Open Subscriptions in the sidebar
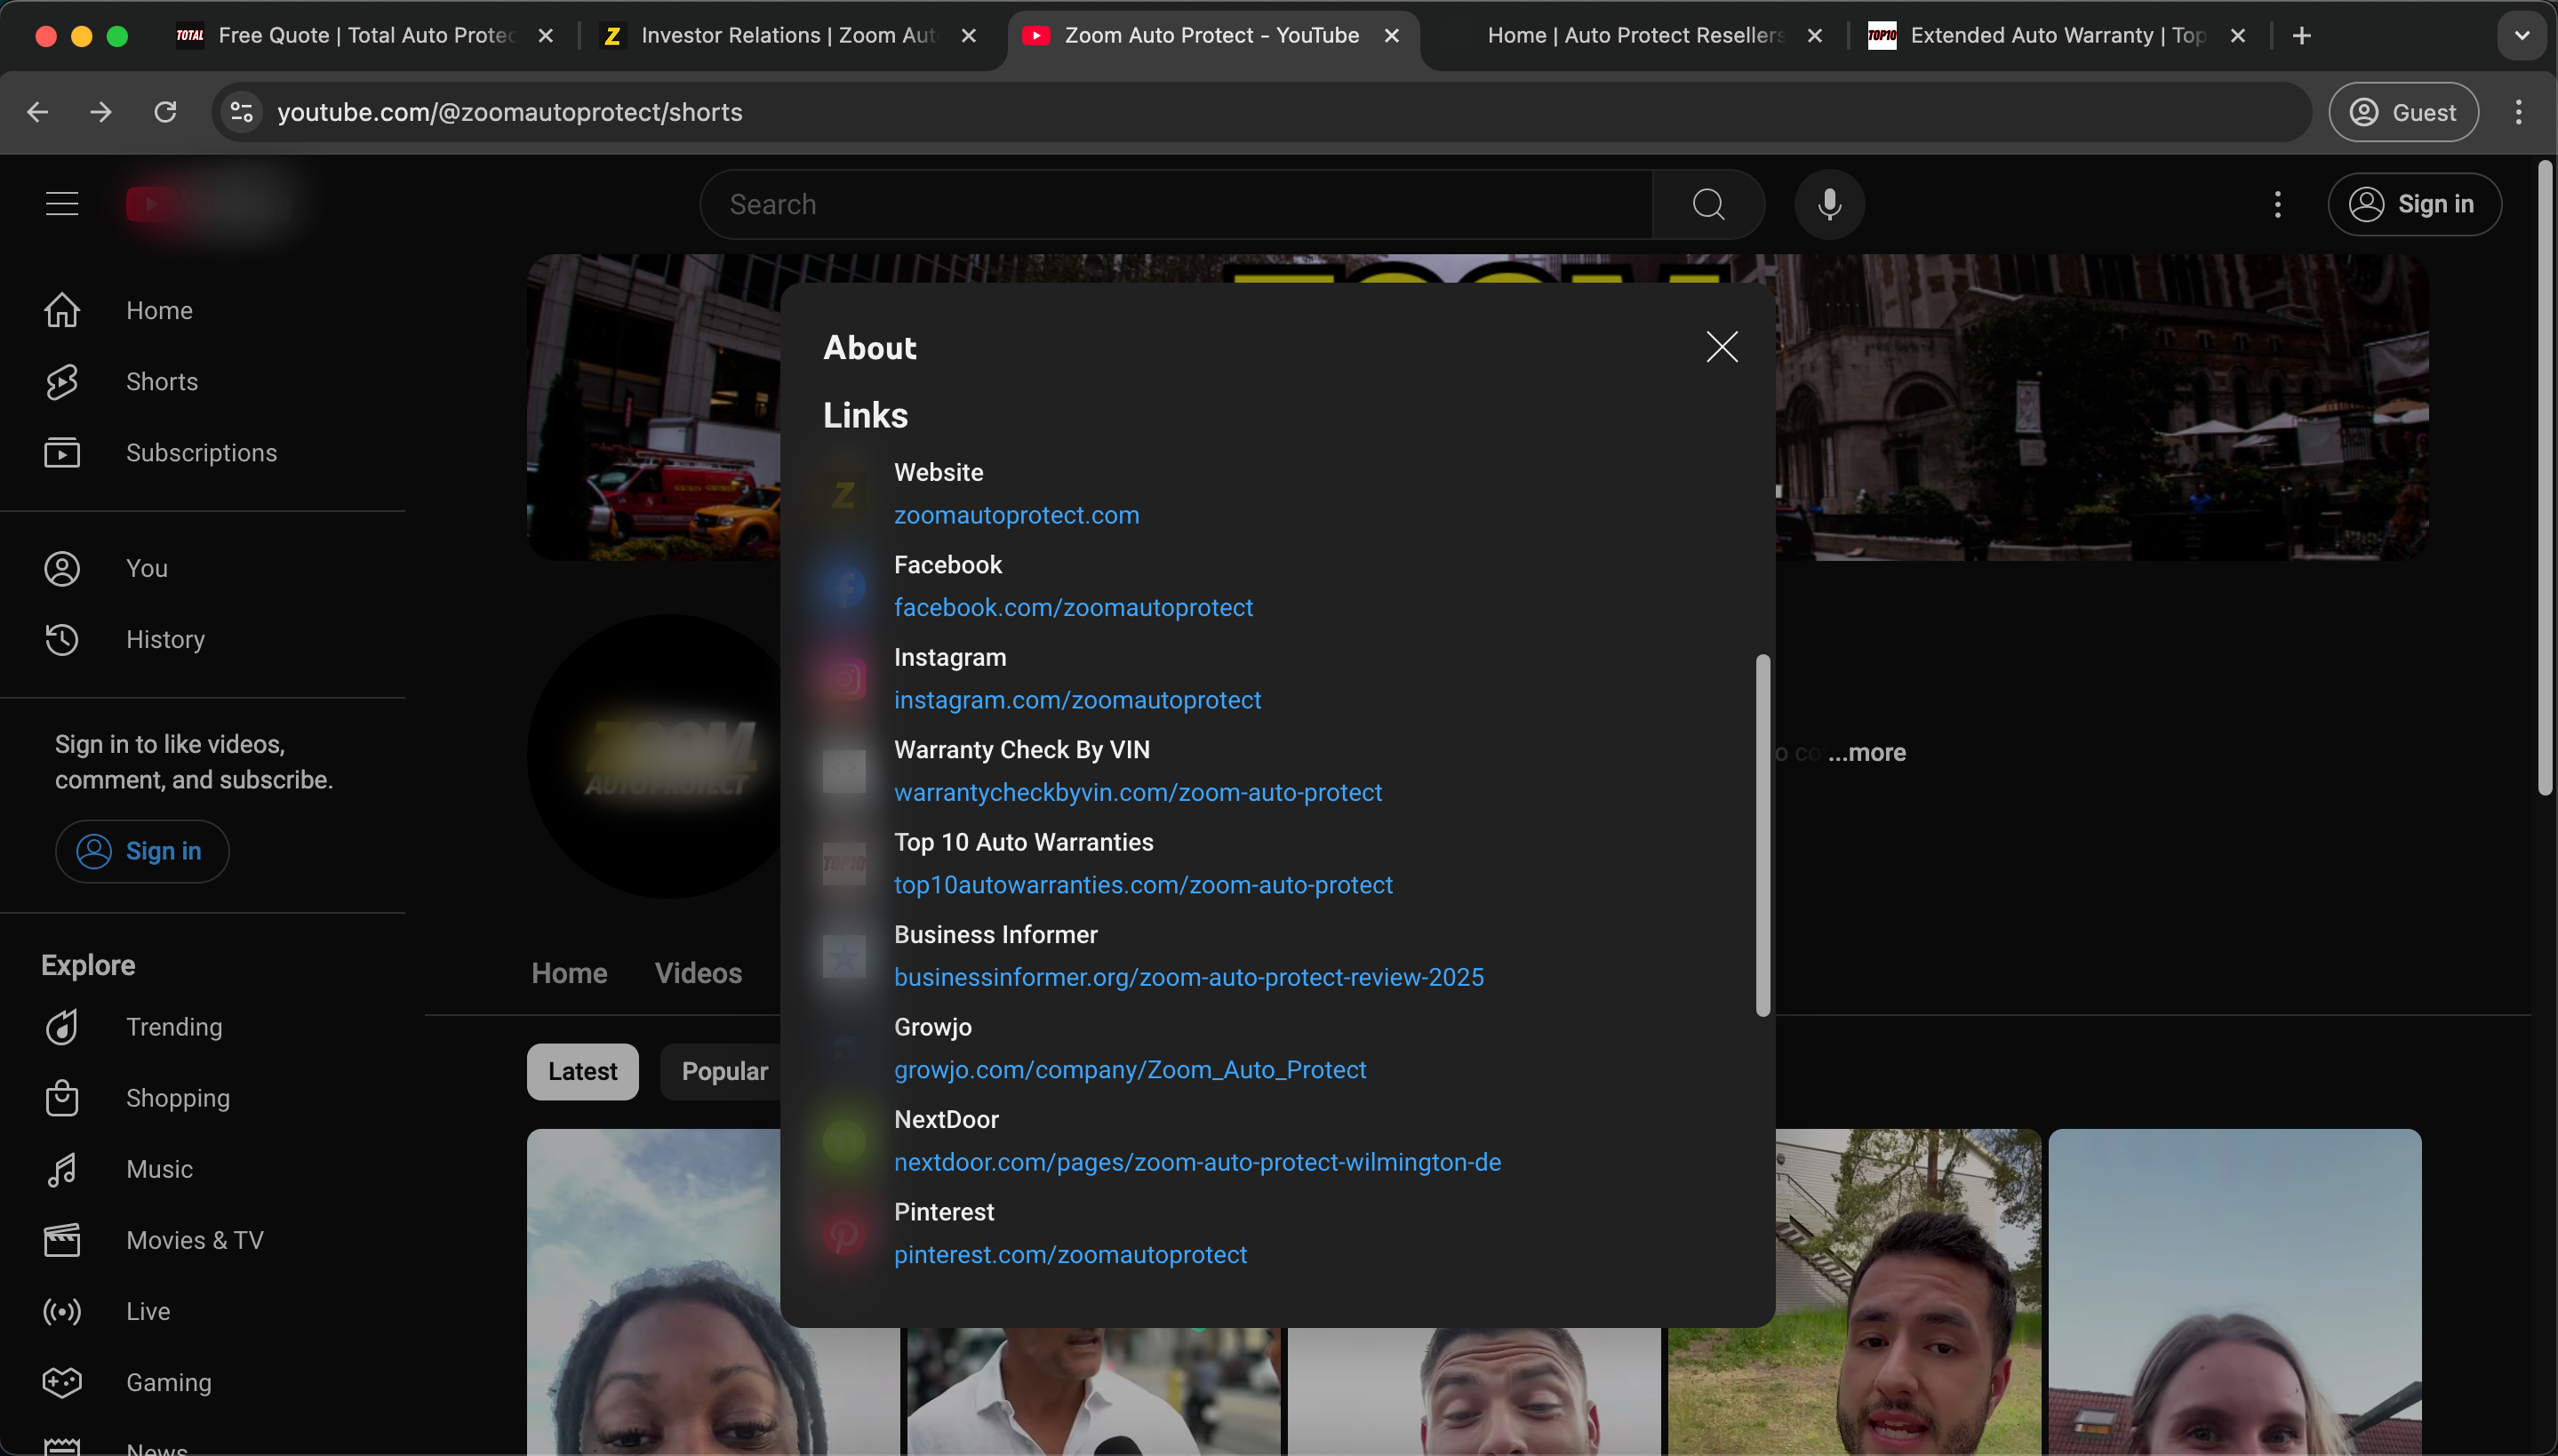This screenshot has height=1456, width=2558. pyautogui.click(x=160, y=453)
